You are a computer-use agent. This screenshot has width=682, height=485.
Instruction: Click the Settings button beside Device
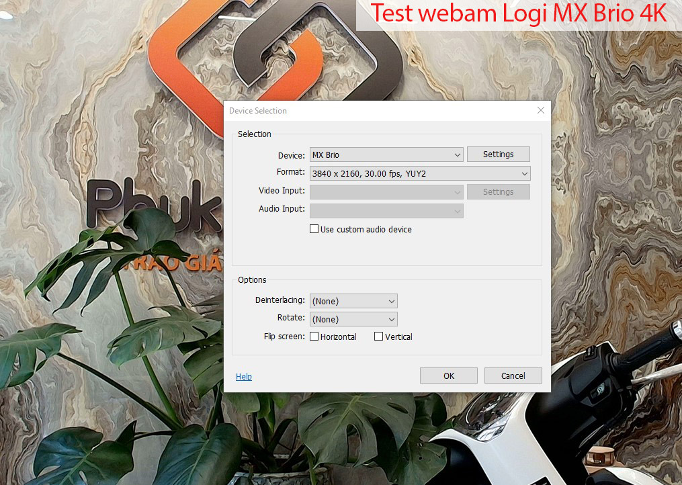(x=498, y=155)
